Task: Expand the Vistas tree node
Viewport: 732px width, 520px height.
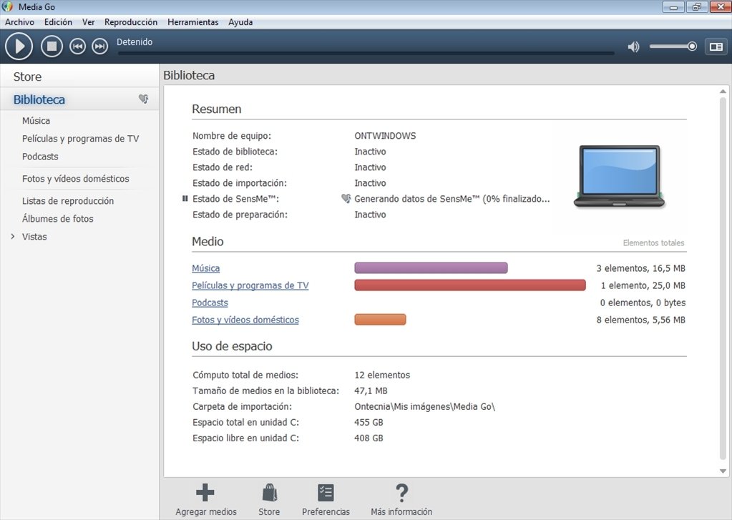Action: 13,237
